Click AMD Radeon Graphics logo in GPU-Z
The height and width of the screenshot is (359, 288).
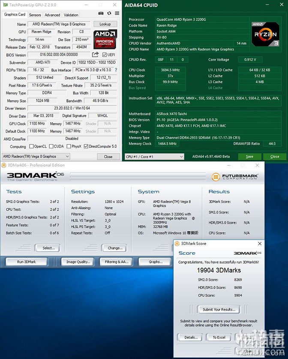(x=105, y=39)
